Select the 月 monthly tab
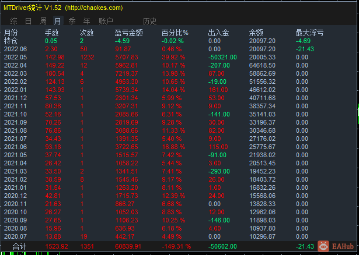The height and width of the screenshot is (255, 359). pos(58,21)
